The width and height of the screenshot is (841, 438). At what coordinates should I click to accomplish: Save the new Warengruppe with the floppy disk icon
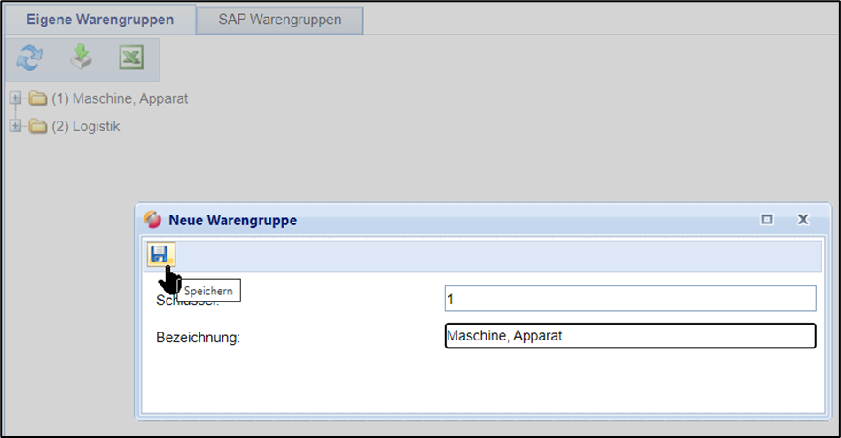coord(160,254)
